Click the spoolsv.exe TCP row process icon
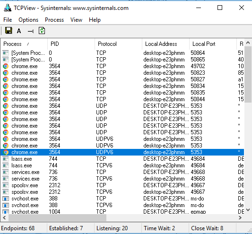The width and height of the screenshot is (252, 234). pyautogui.click(x=6, y=185)
